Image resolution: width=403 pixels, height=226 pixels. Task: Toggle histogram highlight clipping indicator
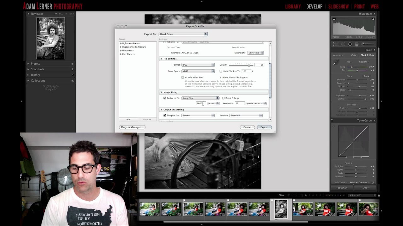tap(373, 19)
